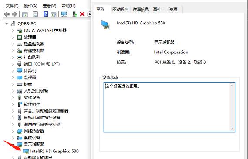248x159 pixels.
Task: Click the red X uninstall device icon
Action: tap(82, 14)
